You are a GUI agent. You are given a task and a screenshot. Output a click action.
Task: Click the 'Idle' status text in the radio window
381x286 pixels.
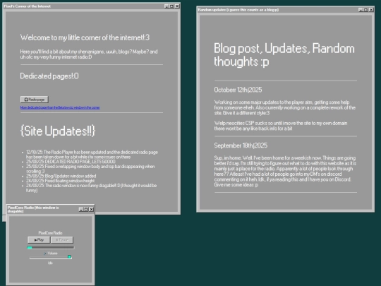coord(50,263)
